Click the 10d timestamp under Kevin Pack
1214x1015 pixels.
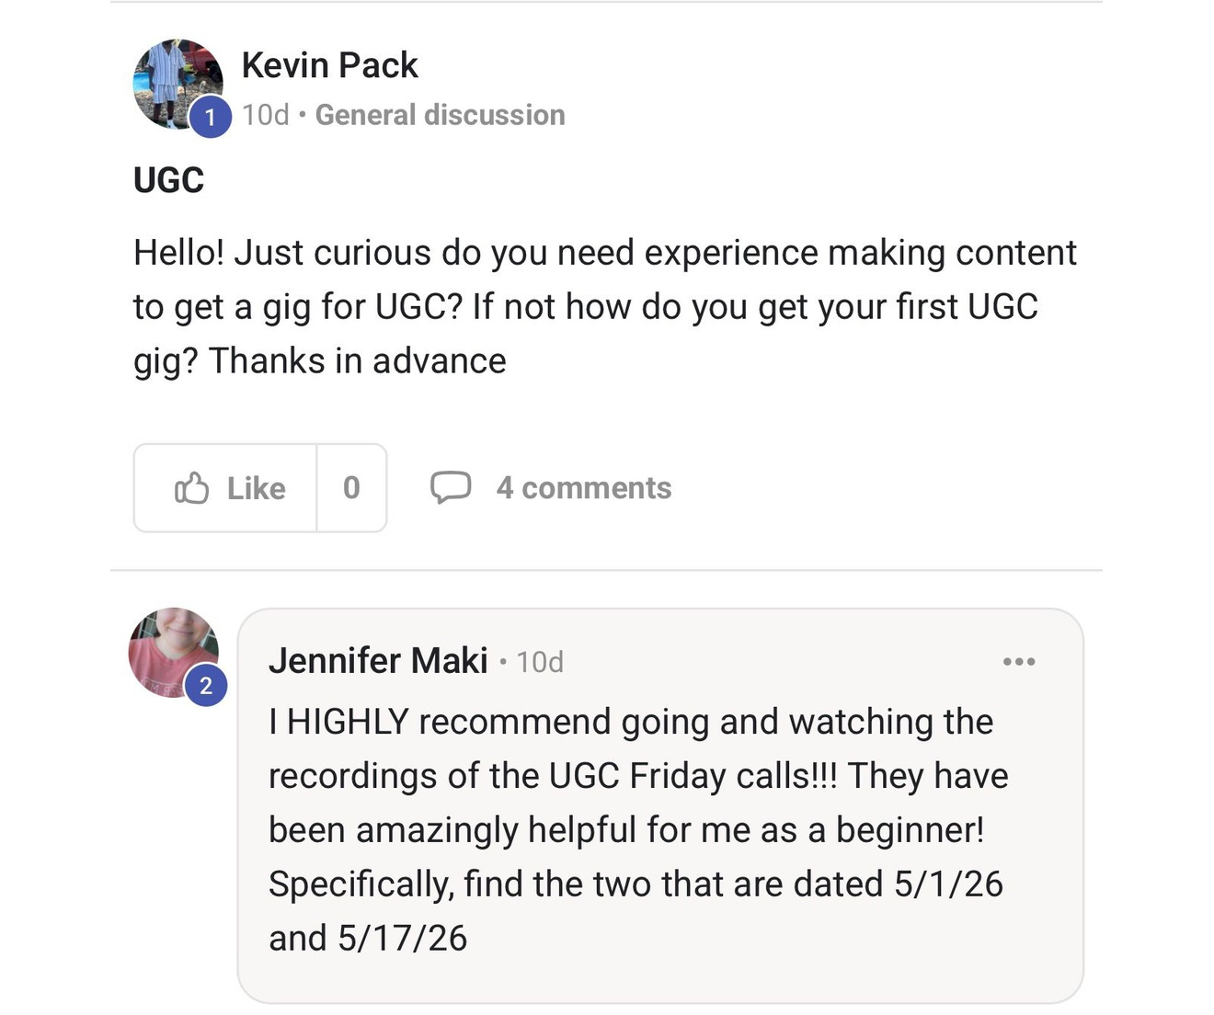(x=266, y=115)
